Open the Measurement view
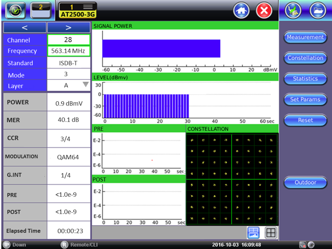Image resolution: width=332 pixels, height=249 pixels. point(305,37)
